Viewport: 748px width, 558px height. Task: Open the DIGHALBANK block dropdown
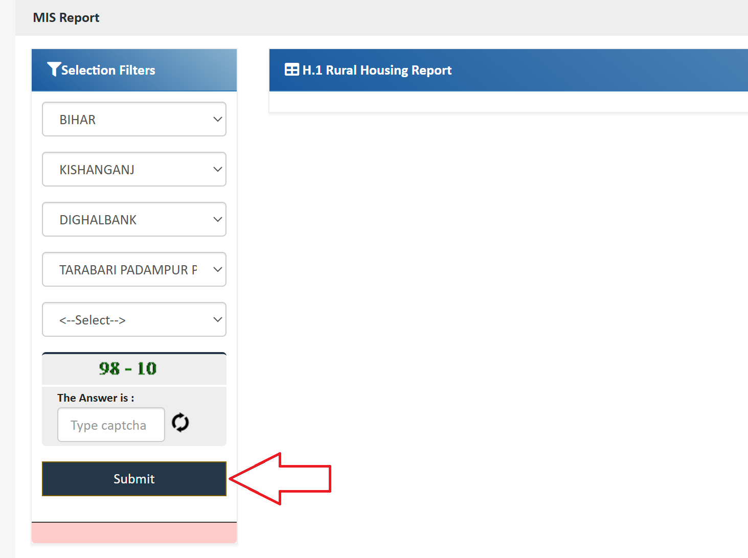click(x=134, y=219)
